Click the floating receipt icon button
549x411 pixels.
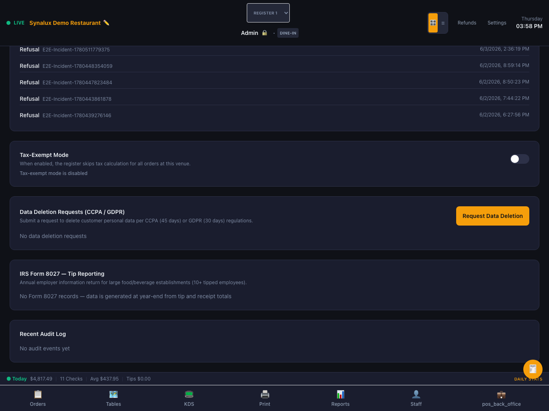533,369
